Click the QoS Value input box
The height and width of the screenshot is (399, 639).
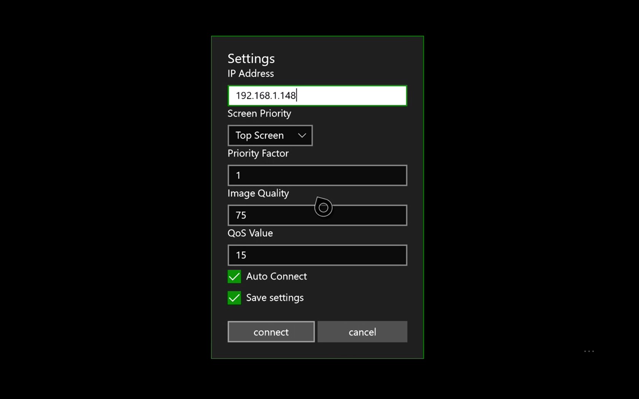(317, 255)
